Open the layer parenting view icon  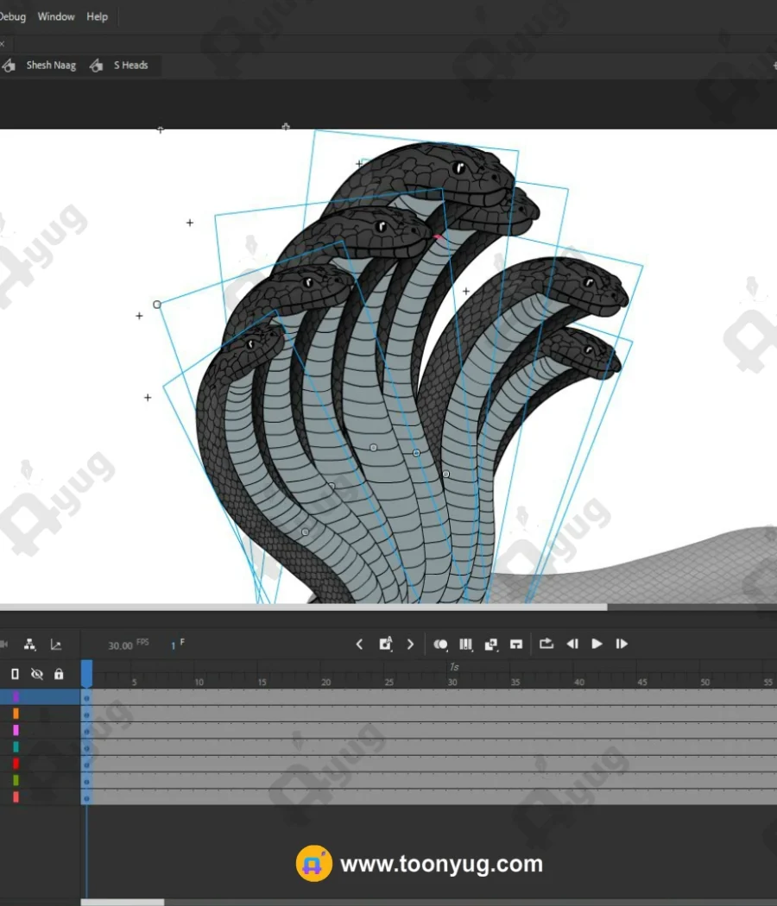(30, 645)
